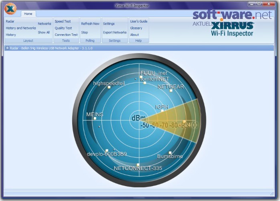Run the Speed Test
The width and height of the screenshot is (280, 201).
pyautogui.click(x=63, y=21)
